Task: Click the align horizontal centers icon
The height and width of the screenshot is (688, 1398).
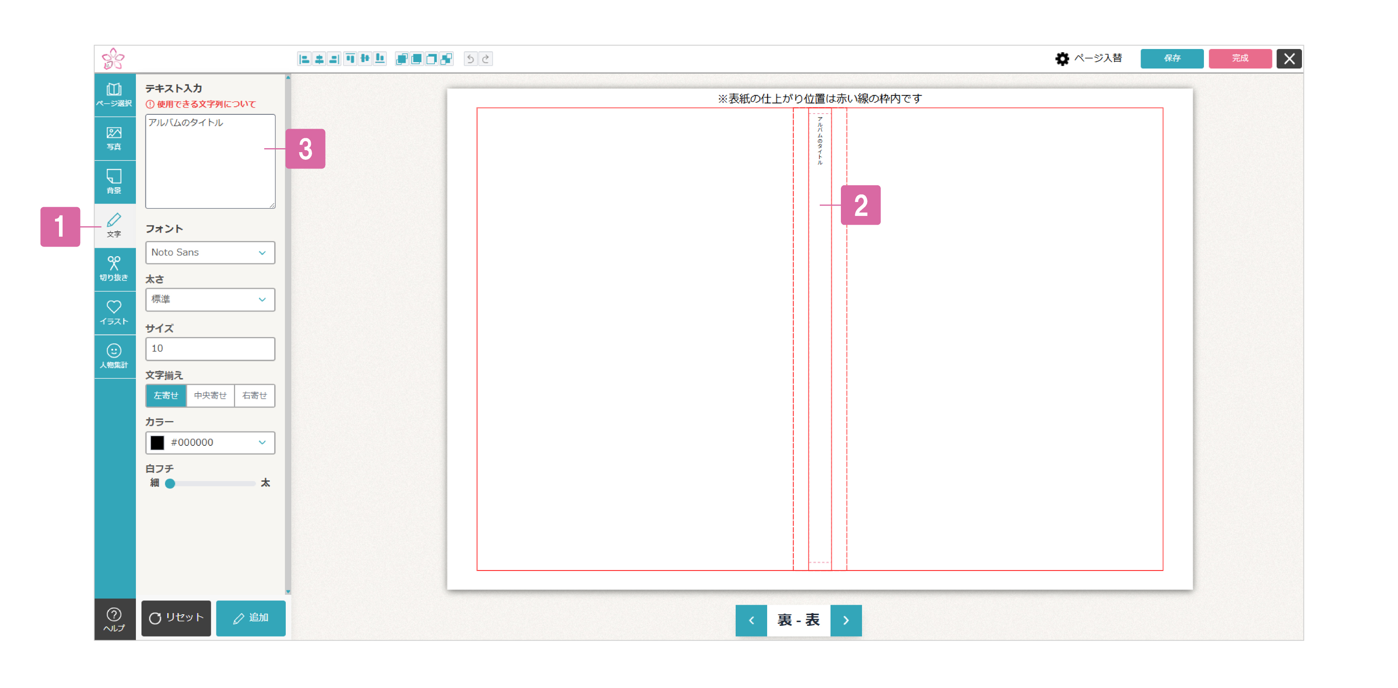Action: pos(319,59)
